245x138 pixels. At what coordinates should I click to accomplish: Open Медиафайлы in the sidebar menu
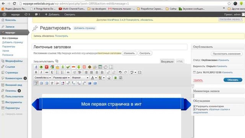(14, 61)
